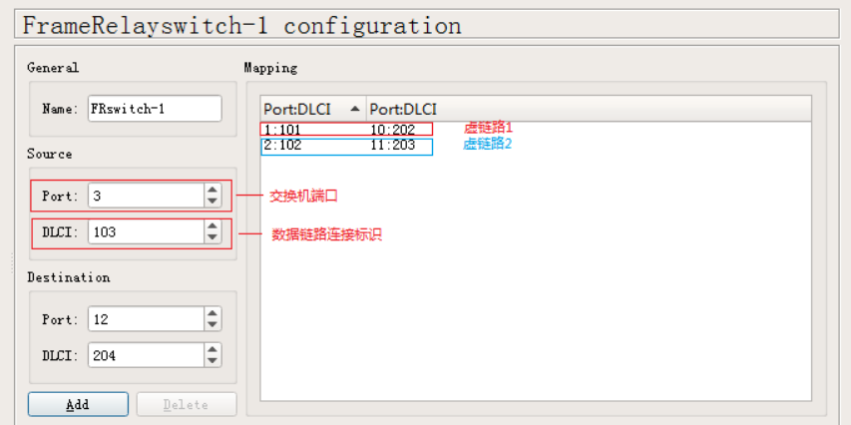Select mapping cell 2:102
The height and width of the screenshot is (425, 851).
tap(282, 145)
